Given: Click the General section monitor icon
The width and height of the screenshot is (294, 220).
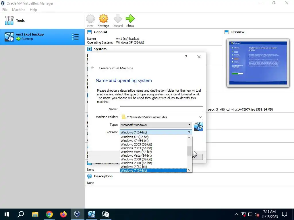Looking at the screenshot, I should point(90,32).
